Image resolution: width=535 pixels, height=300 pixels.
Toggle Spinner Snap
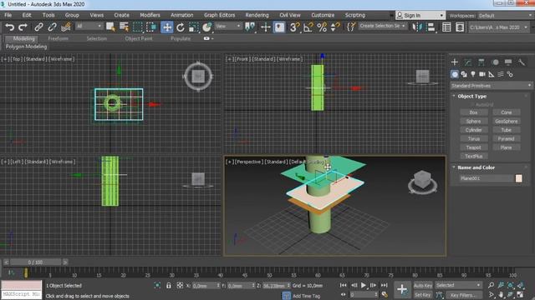click(x=335, y=27)
